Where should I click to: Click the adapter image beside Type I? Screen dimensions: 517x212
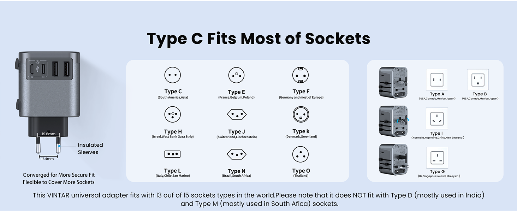[394, 121]
